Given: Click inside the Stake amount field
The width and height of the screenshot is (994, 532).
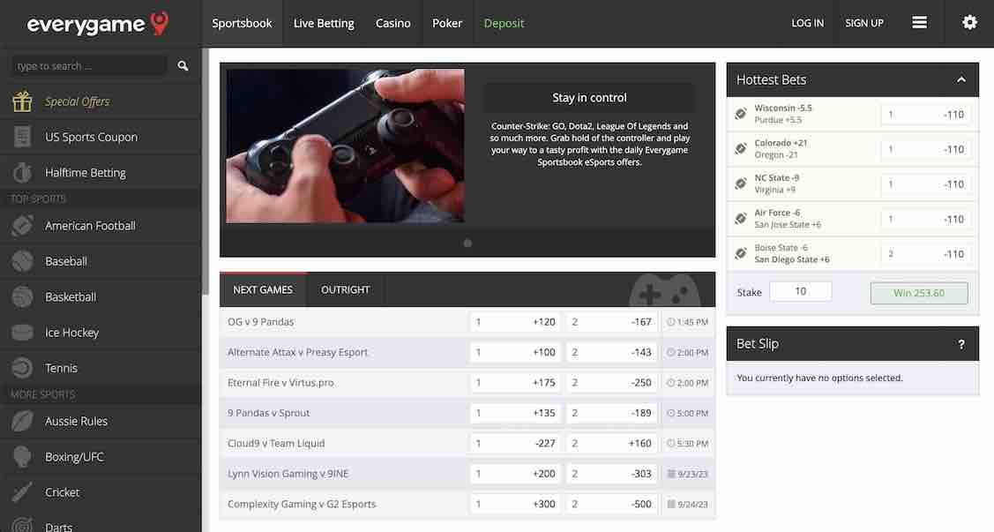Looking at the screenshot, I should [x=800, y=291].
